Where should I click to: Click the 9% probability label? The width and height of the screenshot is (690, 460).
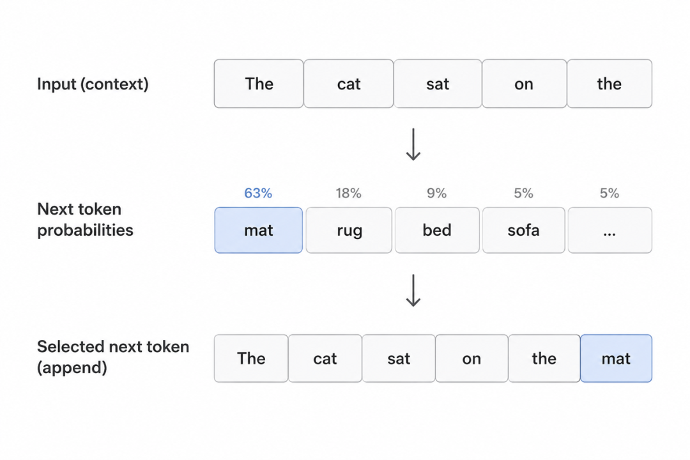436,193
